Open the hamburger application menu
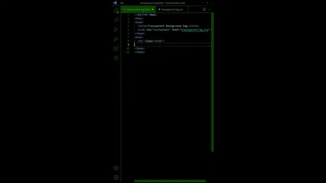 [122, 3]
